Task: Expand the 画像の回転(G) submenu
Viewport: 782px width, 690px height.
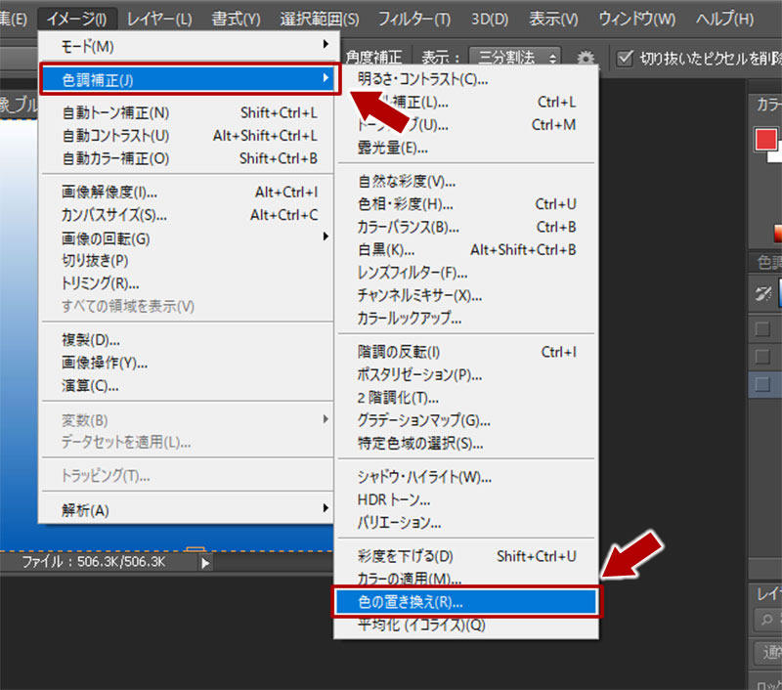Action: (189, 238)
